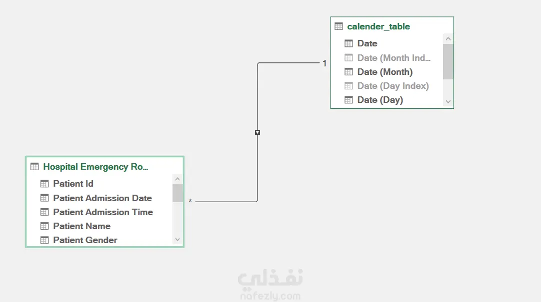Click the Hospital Emergency Room table header icon
Viewport: 541px width, 302px height.
tap(34, 167)
